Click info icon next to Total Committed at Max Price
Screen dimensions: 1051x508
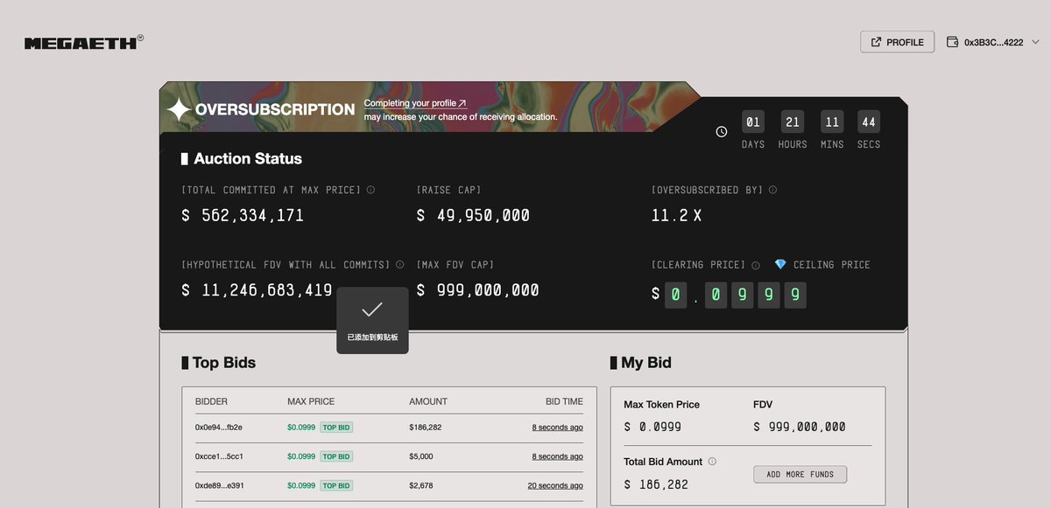click(x=370, y=190)
